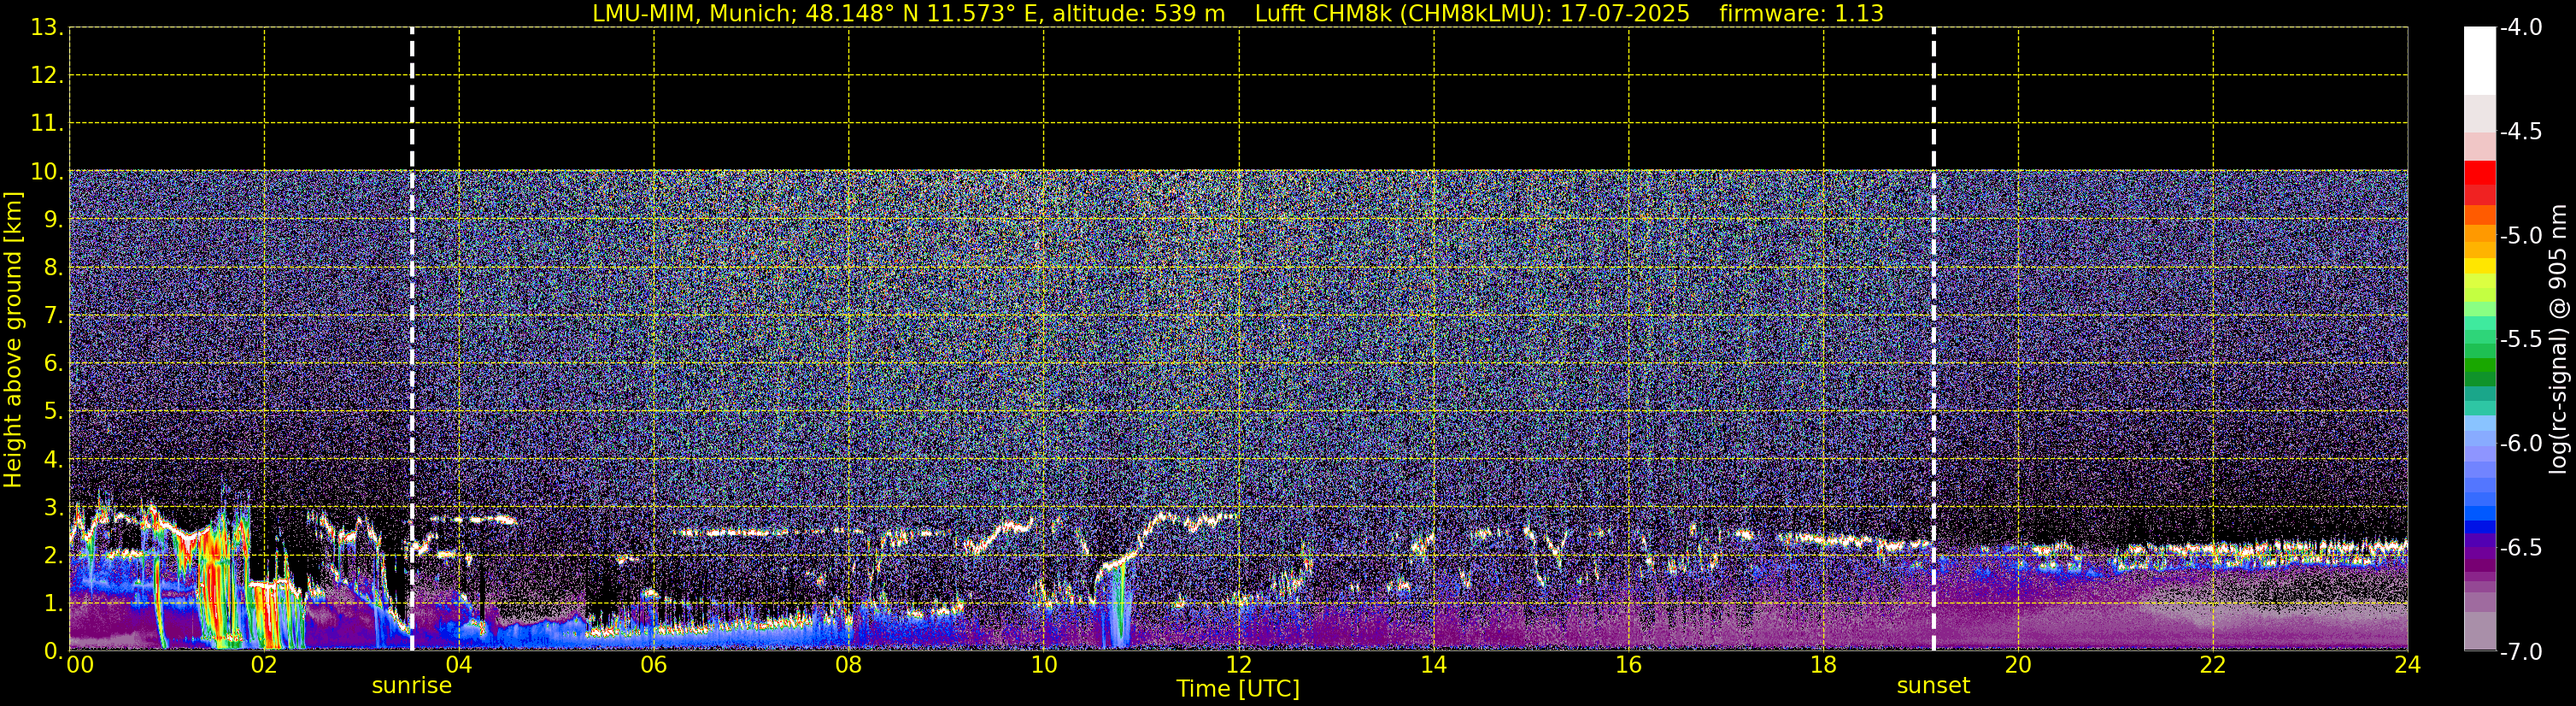Click the 'sunset' label below the time axis
This screenshot has width=2576, height=706.
pos(1933,685)
